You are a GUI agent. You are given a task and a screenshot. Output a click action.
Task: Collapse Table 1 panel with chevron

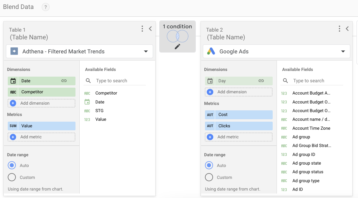point(150,29)
